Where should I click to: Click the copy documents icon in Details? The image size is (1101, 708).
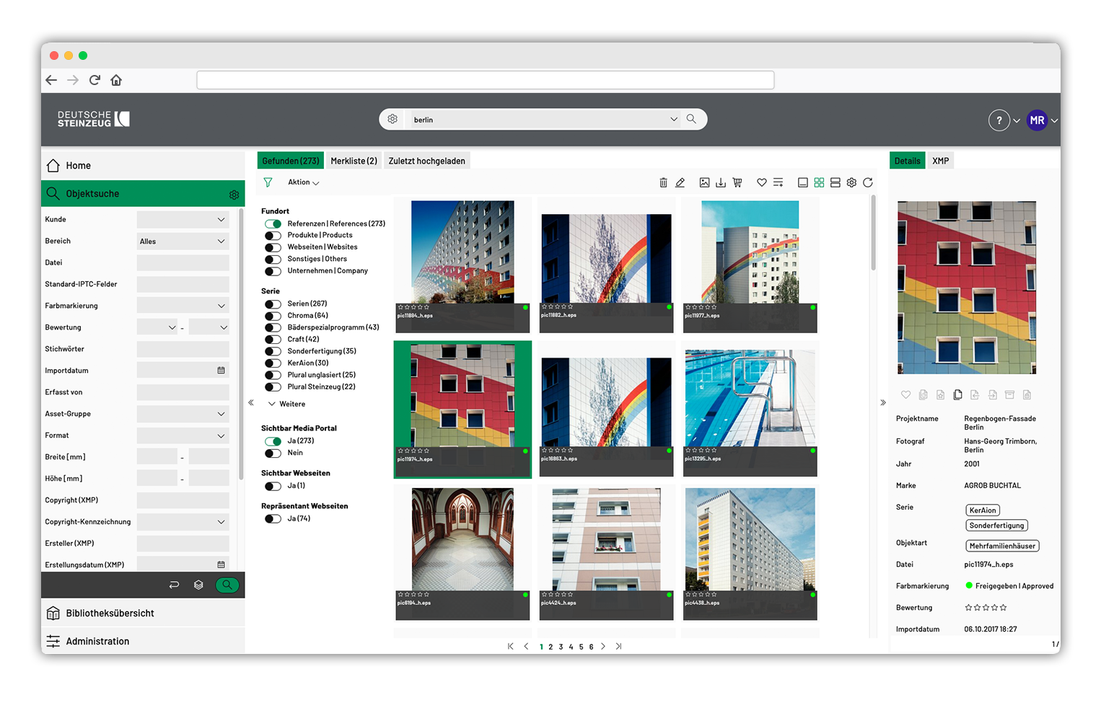click(x=957, y=394)
